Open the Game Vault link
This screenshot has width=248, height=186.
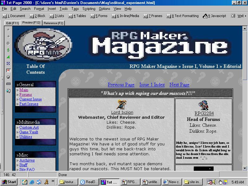point(29,132)
